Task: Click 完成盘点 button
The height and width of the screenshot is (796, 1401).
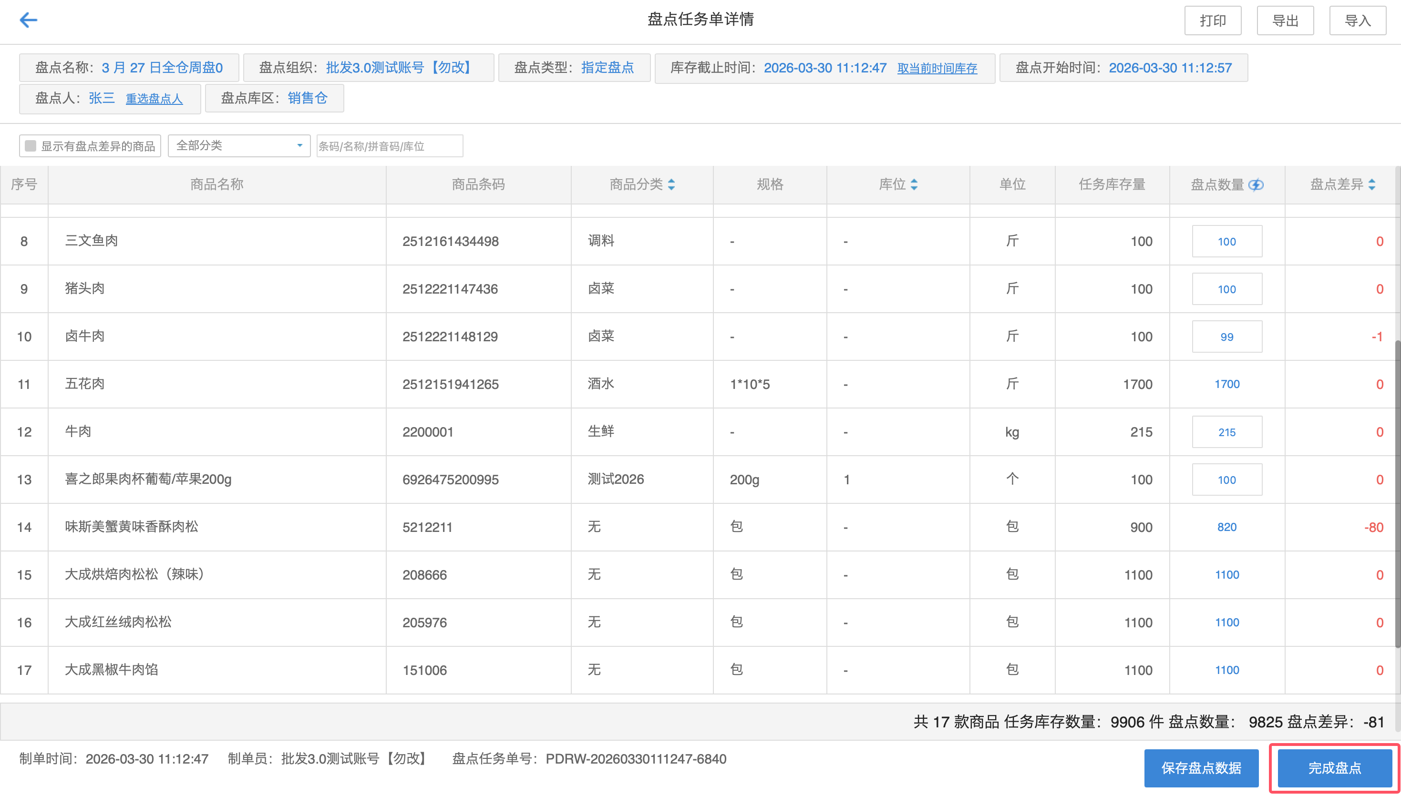Action: [x=1334, y=767]
